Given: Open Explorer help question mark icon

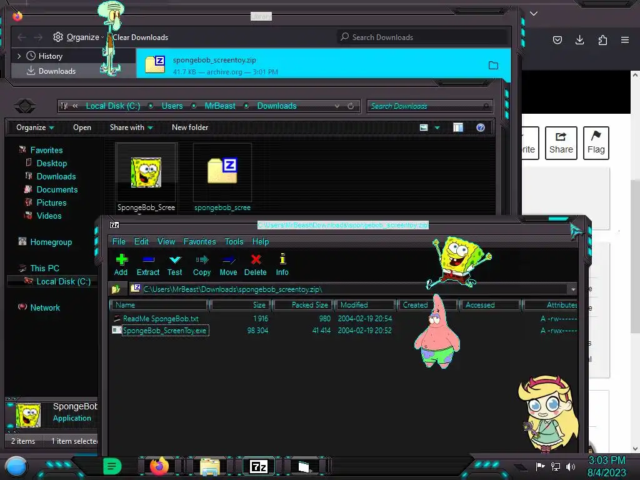Looking at the screenshot, I should [481, 127].
